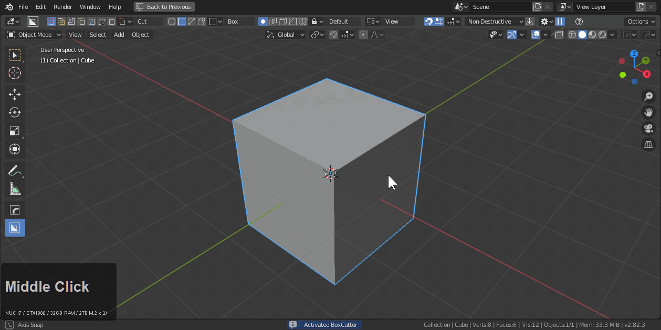Select the Move tool in the toolbar

tap(14, 94)
